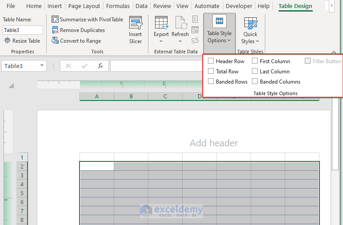Click the Open in Browser icon
Viewport: 343px width, 225px height.
pos(195,30)
